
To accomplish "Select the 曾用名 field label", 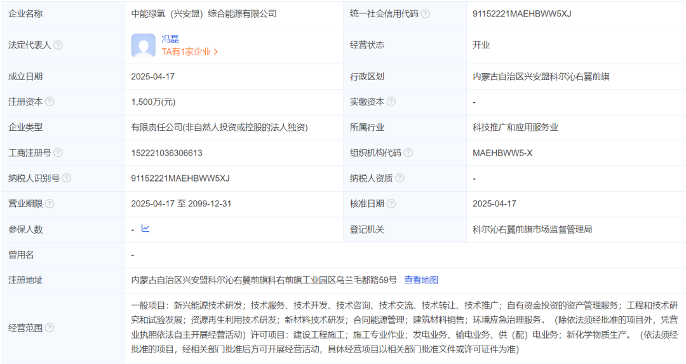I will point(21,255).
